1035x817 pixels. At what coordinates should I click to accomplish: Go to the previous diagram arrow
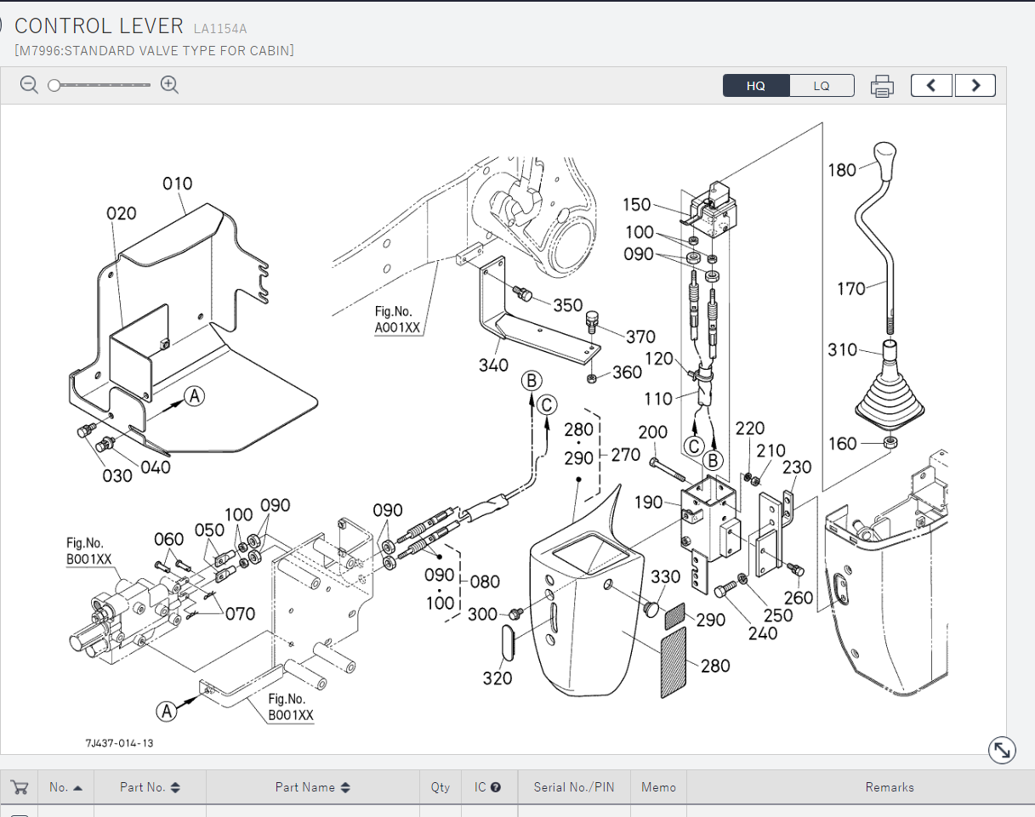point(931,86)
